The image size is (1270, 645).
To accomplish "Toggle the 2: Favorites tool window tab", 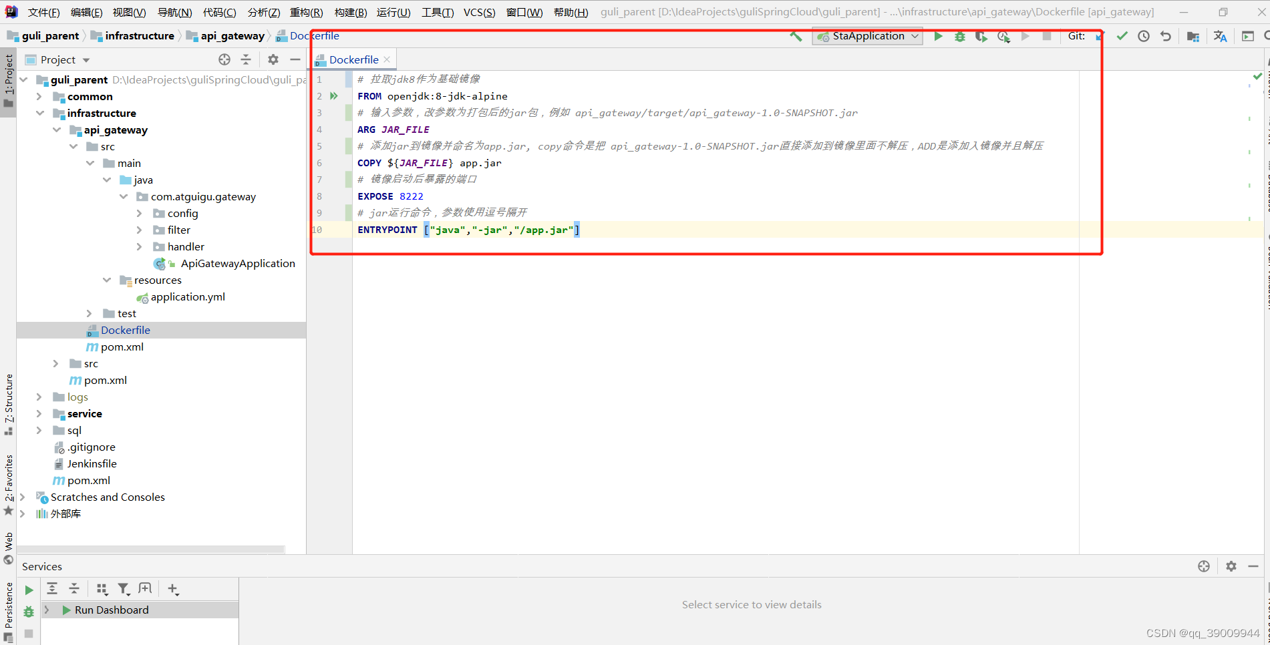I will 8,485.
